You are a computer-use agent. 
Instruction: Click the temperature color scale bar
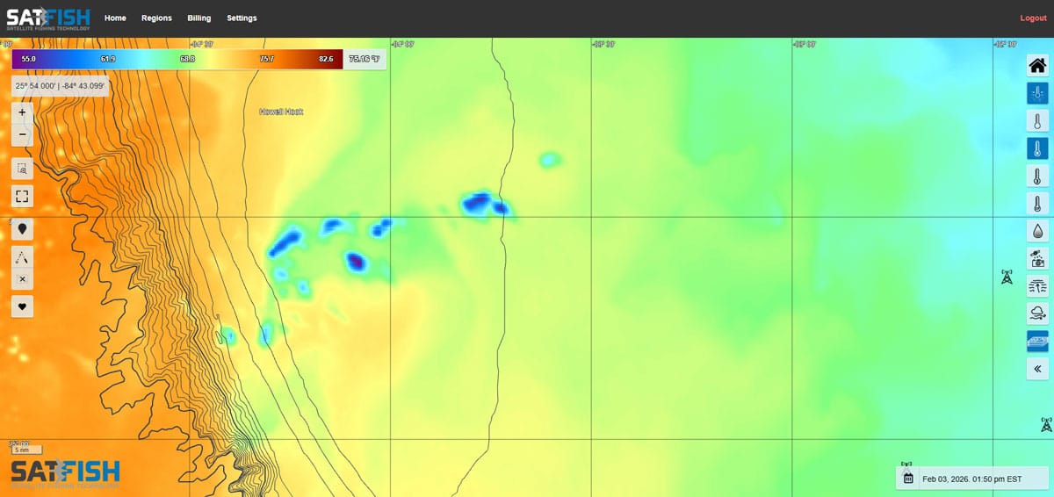click(177, 59)
